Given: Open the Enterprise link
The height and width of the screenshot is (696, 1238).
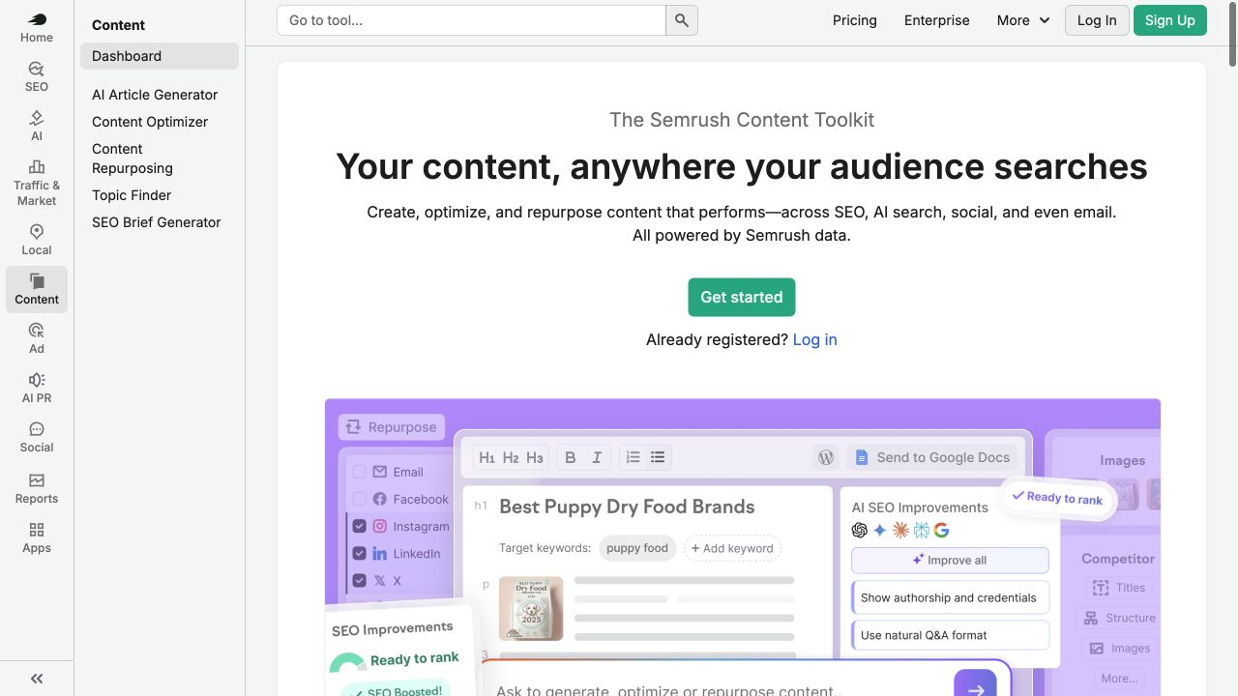Looking at the screenshot, I should (937, 20).
